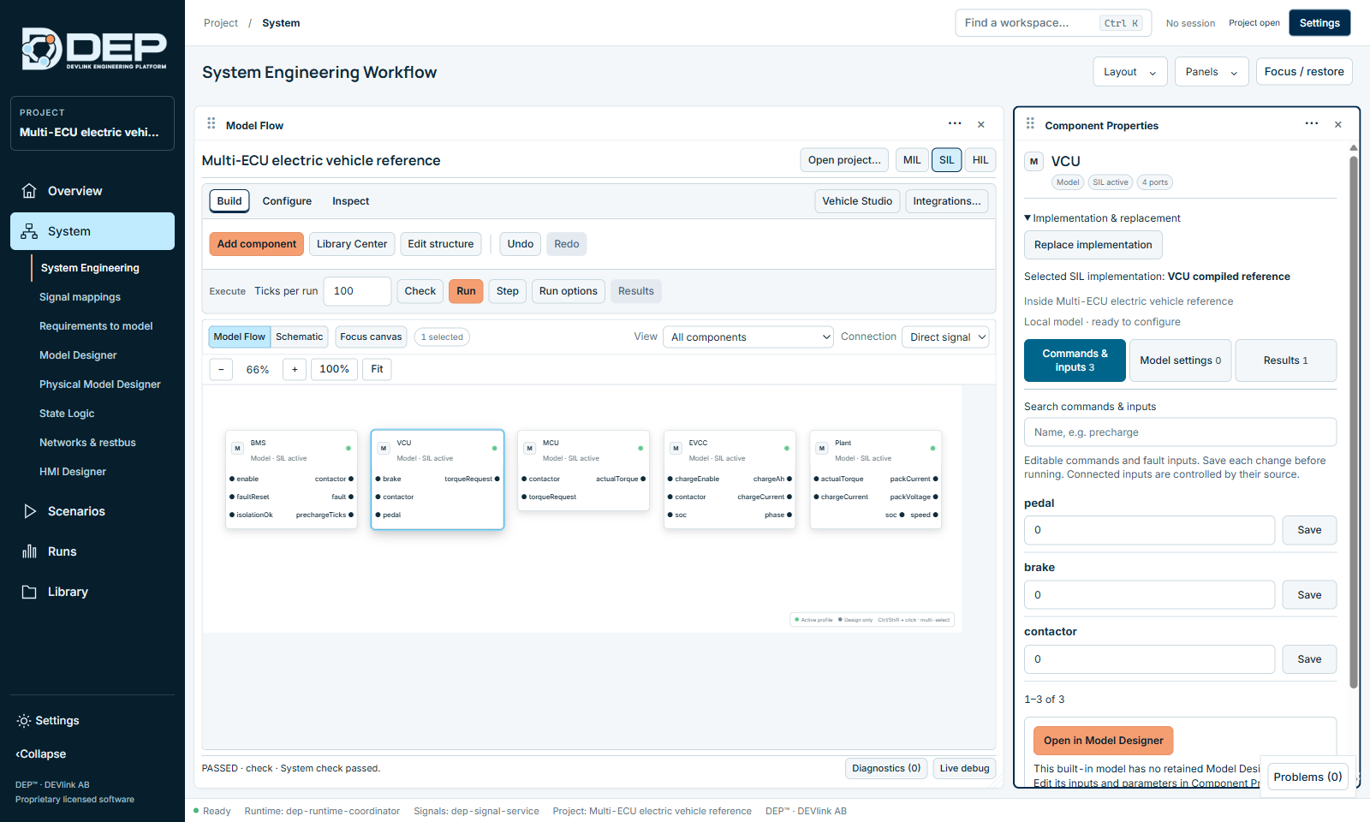Toggle Focus / restore layout

(1304, 72)
